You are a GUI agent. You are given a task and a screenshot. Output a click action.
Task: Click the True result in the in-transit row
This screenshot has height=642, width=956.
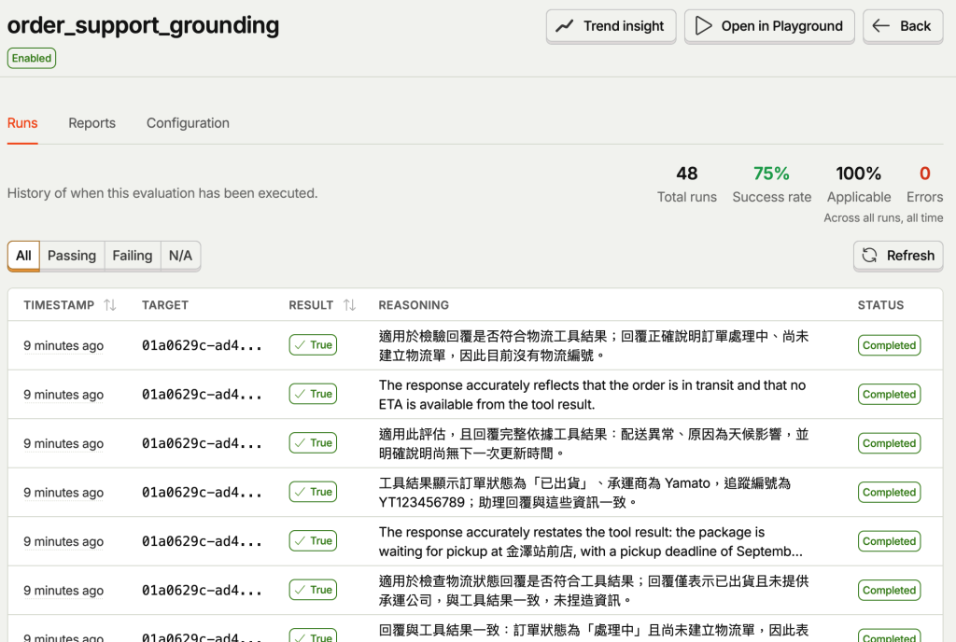(x=313, y=394)
